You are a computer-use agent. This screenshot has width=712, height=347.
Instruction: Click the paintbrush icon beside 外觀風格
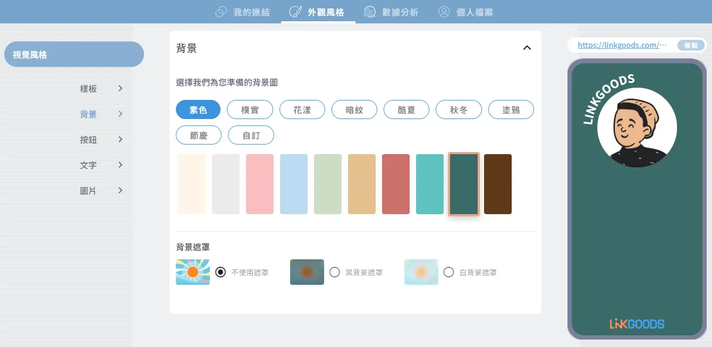(295, 12)
